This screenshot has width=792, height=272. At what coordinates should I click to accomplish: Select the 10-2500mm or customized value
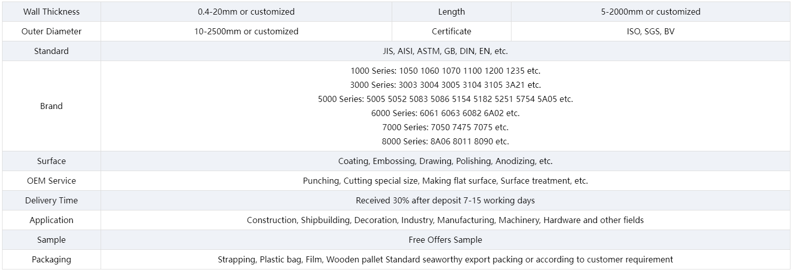point(246,31)
